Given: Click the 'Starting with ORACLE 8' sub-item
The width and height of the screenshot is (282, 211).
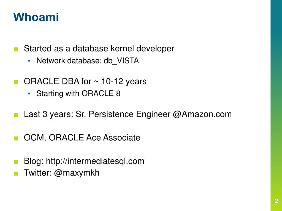Looking at the screenshot, I should click(x=78, y=93).
